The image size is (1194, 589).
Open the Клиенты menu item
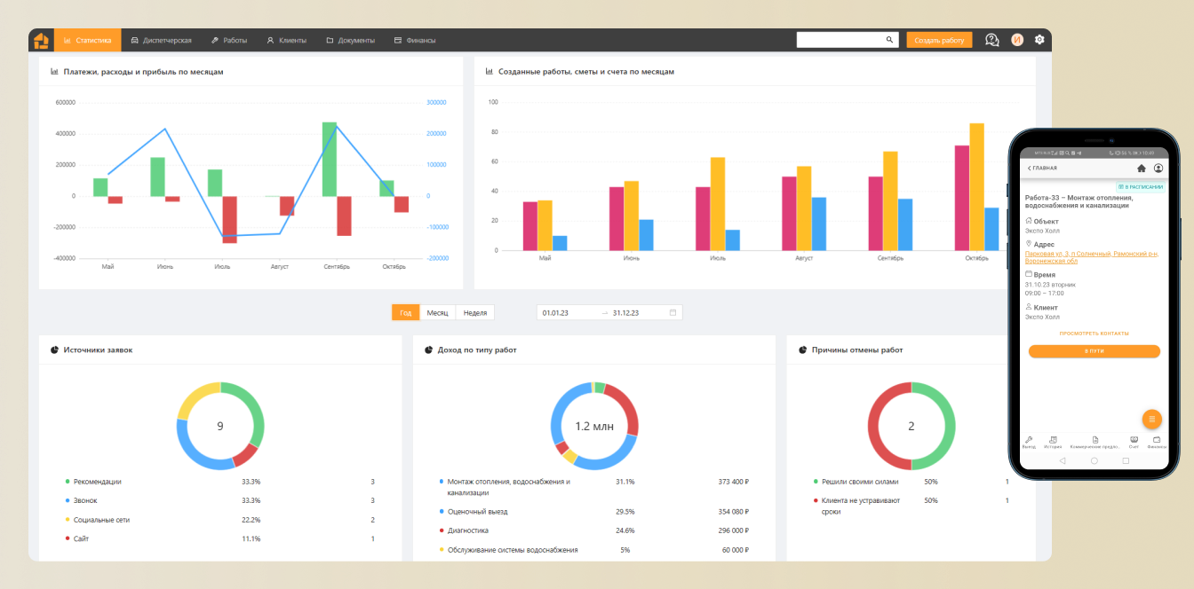(286, 40)
